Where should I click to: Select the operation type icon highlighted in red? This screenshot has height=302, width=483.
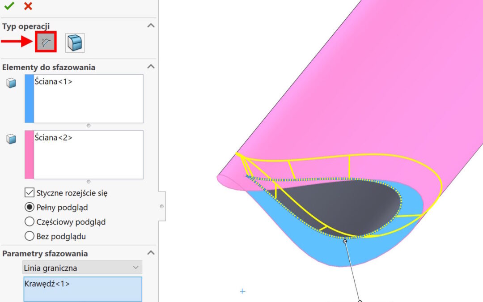pos(46,43)
